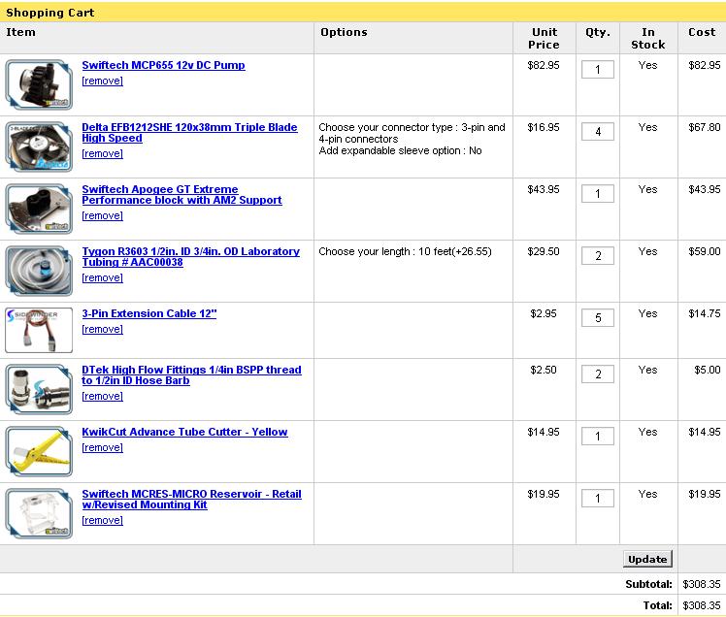Open KwikCut Advance Tube Cutter link
726x617 pixels.
click(x=184, y=432)
